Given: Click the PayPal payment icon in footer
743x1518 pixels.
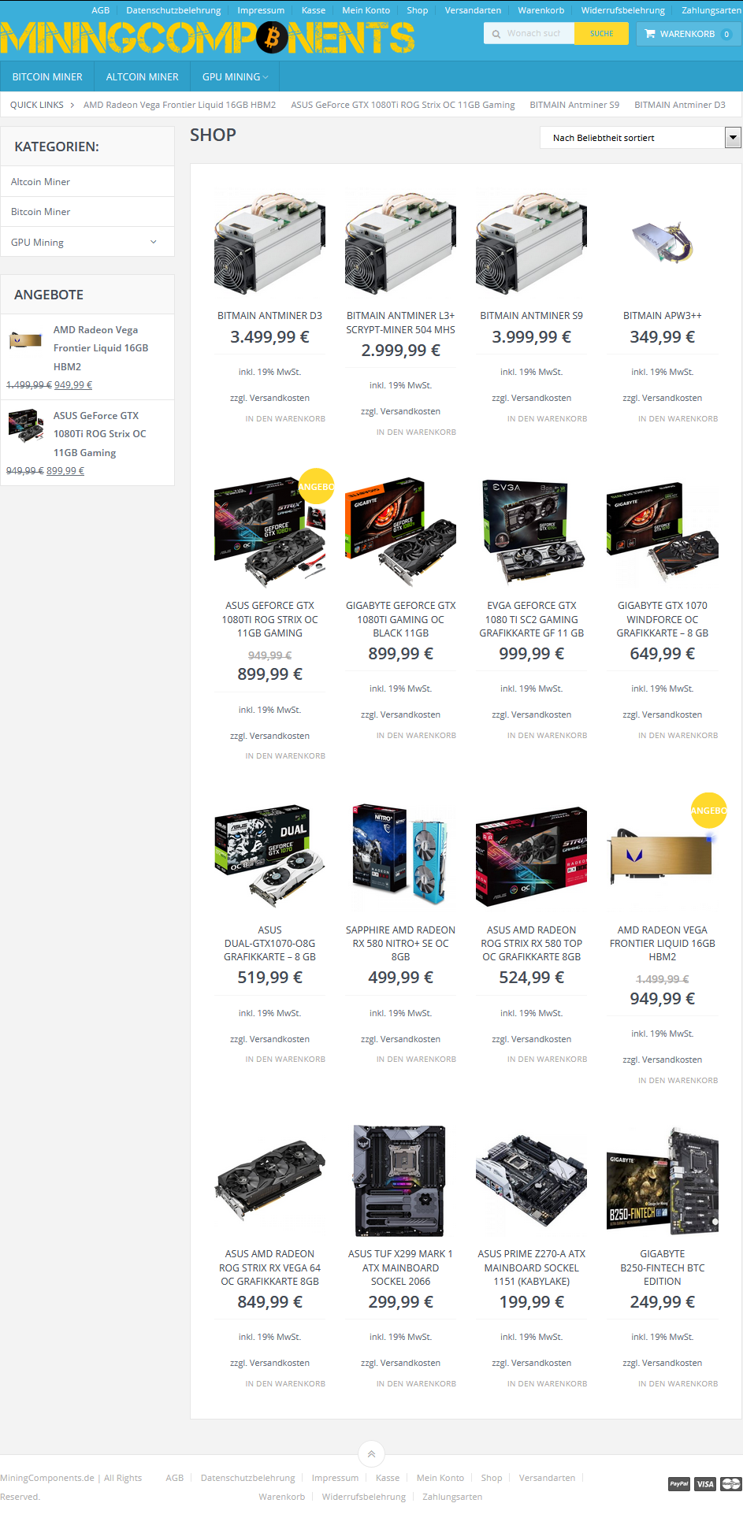Looking at the screenshot, I should click(679, 1484).
